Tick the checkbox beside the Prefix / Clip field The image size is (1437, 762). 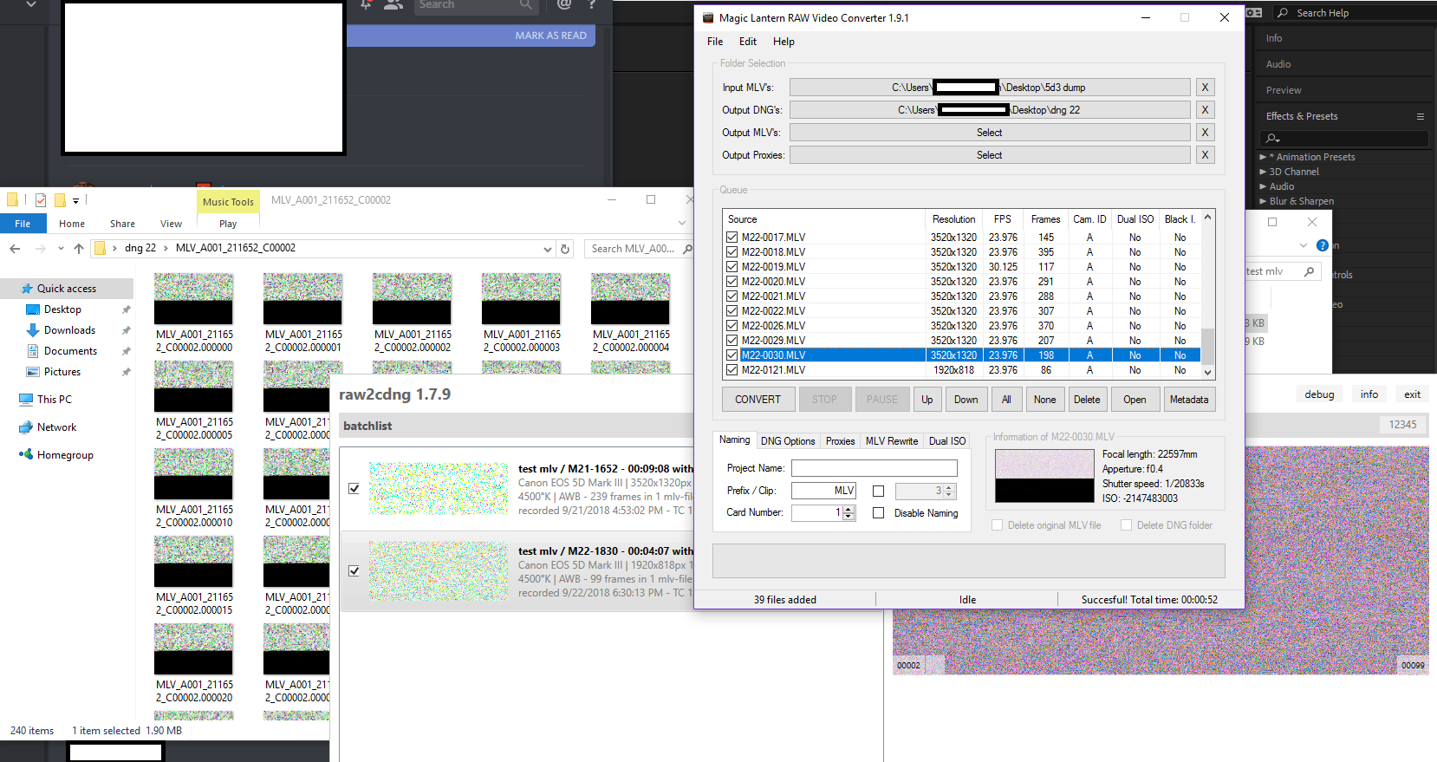pyautogui.click(x=878, y=491)
